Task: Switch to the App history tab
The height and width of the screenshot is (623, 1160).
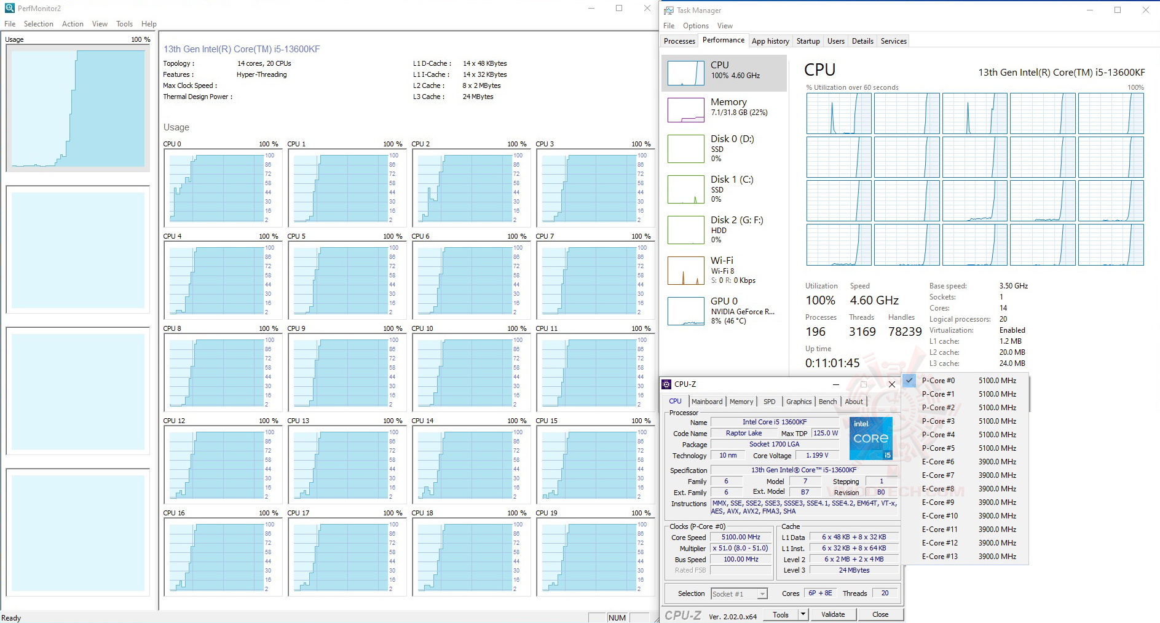Action: click(770, 41)
